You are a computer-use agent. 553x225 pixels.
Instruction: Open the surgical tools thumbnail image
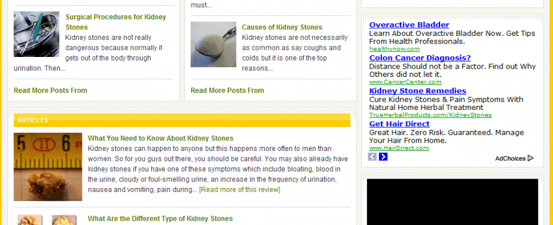(36, 34)
